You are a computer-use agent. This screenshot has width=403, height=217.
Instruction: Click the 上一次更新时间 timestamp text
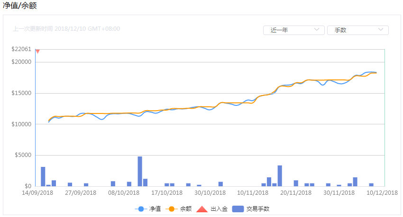66,29
